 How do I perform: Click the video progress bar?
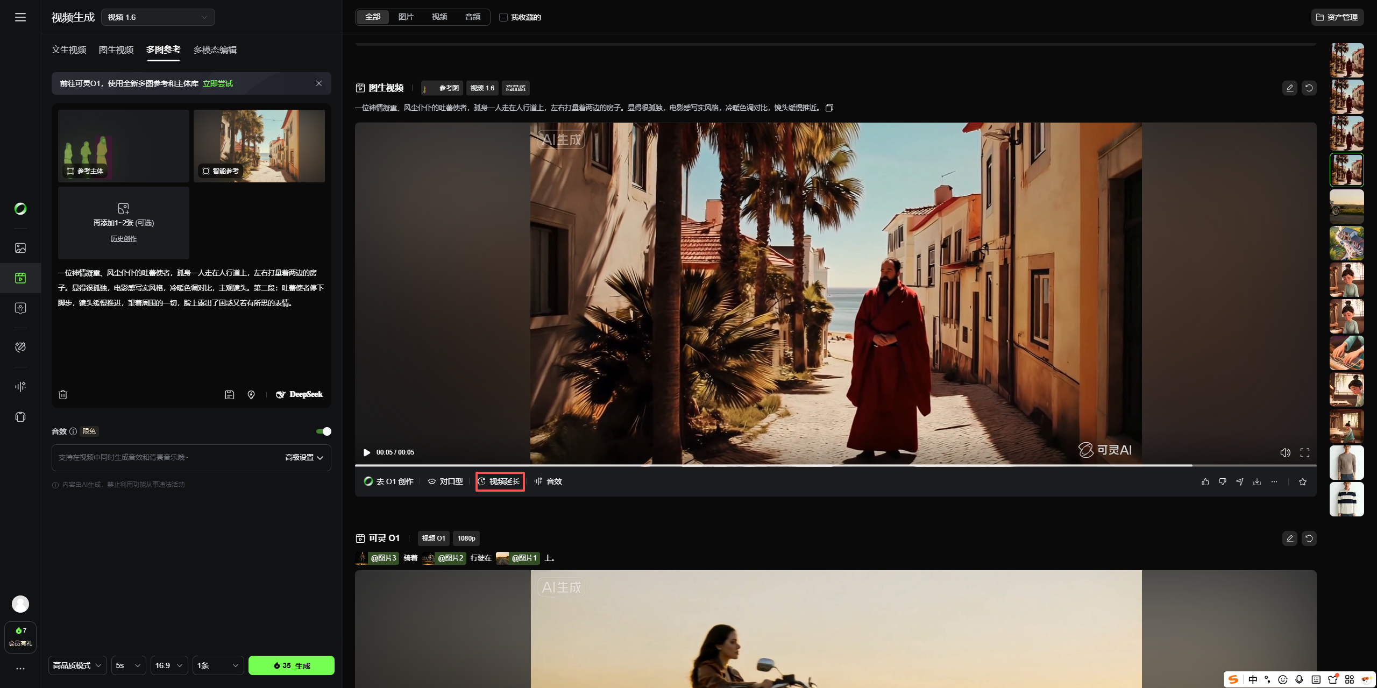tap(807, 465)
